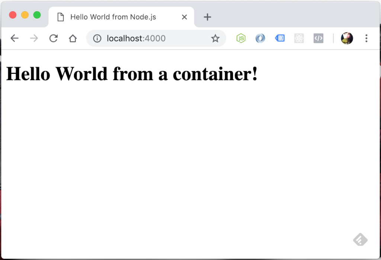Open the browser home page
Screen dimensions: 381x260
[x=73, y=38]
